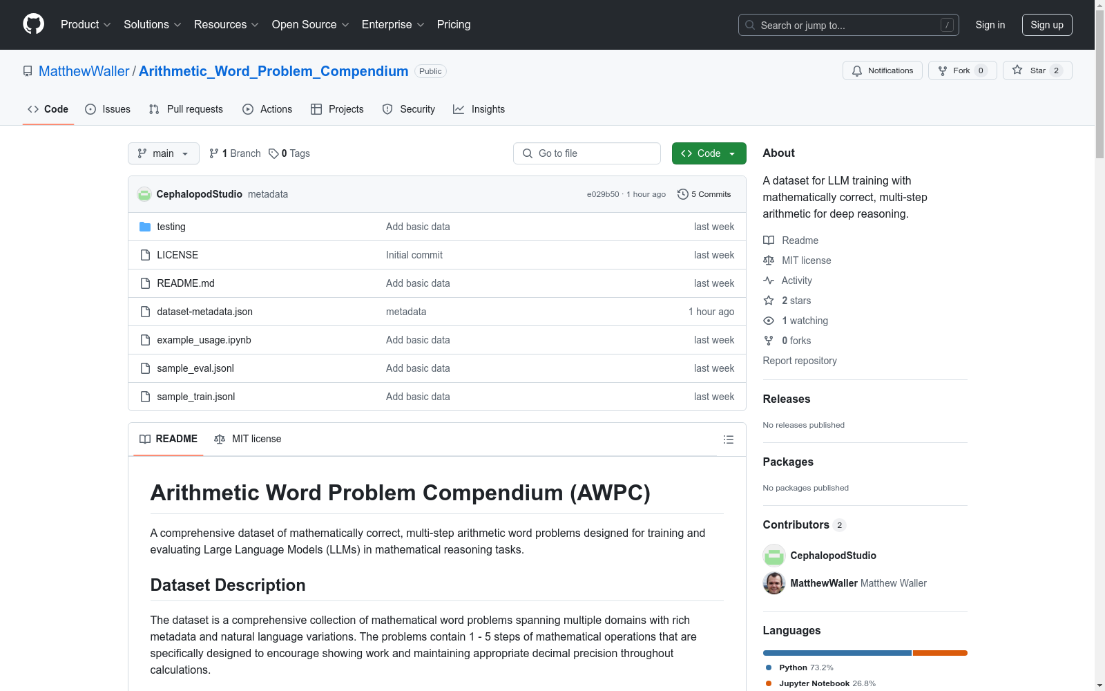The height and width of the screenshot is (691, 1105).
Task: Click the dataset-metadata.json file icon
Action: pyautogui.click(x=145, y=312)
